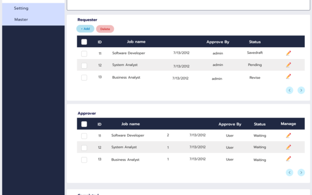Screen dimensions: 312x195
Task: Select Pending status cell
Action: pyautogui.click(x=255, y=64)
